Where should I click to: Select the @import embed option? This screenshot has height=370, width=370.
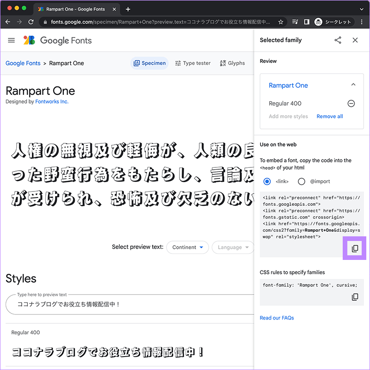point(302,181)
